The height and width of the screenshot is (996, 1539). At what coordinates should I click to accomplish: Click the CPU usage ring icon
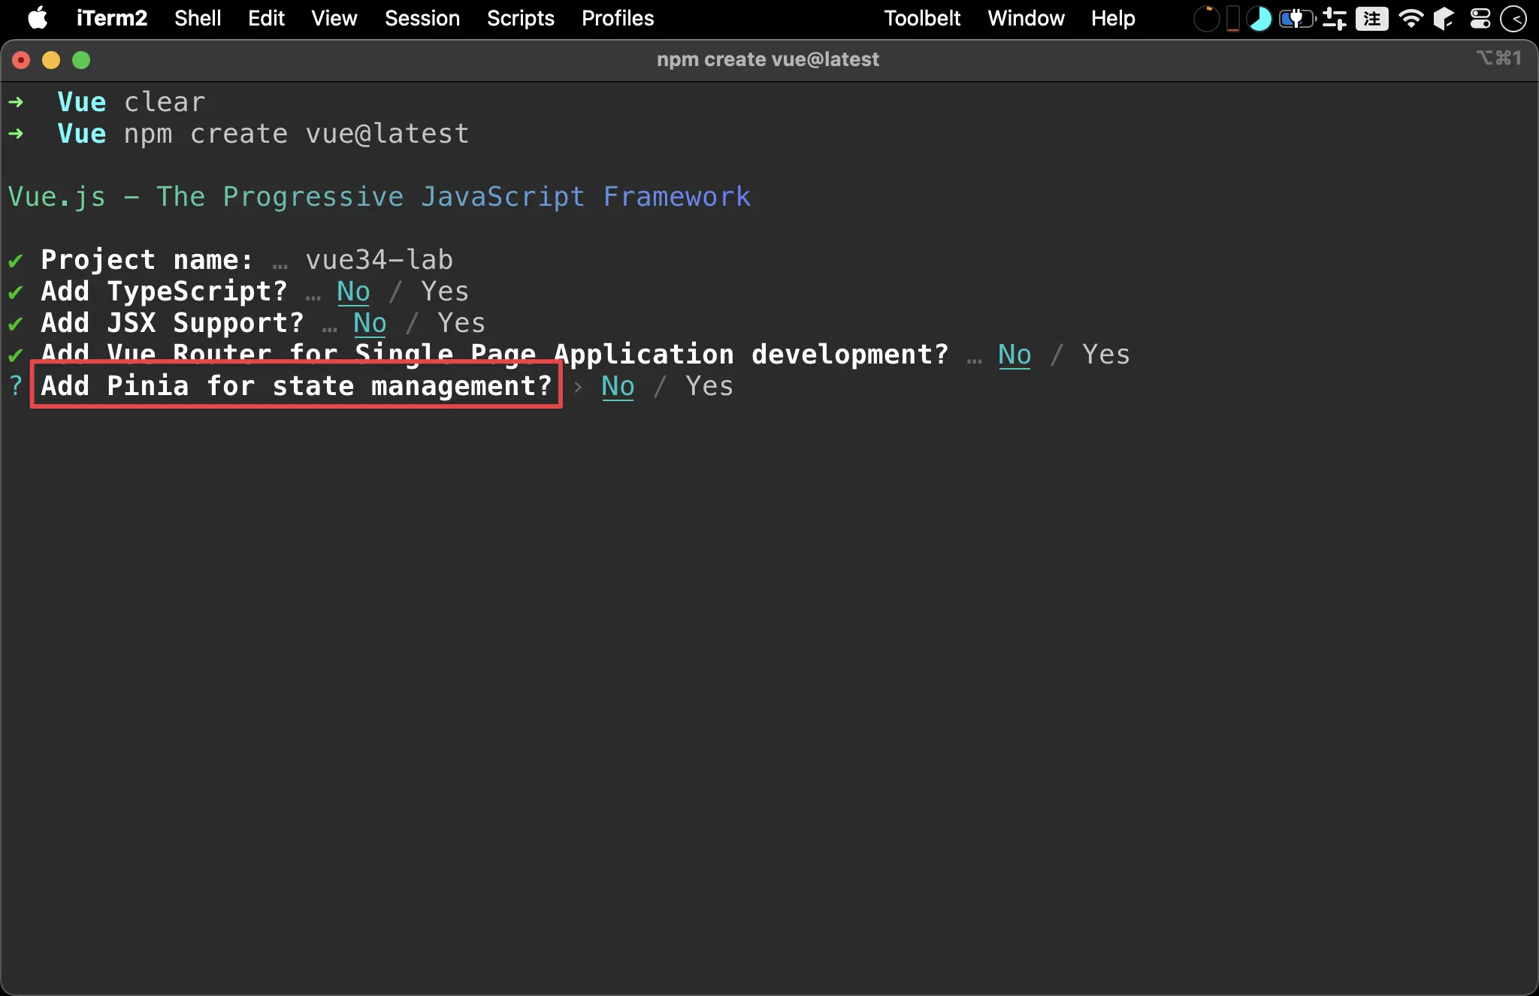(1206, 19)
